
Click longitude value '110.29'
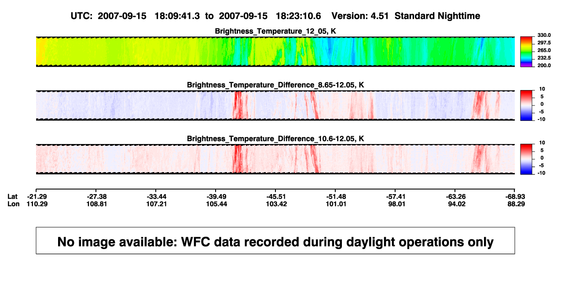click(37, 204)
